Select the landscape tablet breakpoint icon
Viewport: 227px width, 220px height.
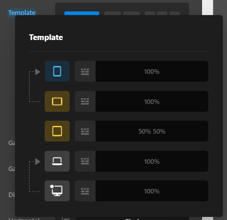[x=57, y=101]
